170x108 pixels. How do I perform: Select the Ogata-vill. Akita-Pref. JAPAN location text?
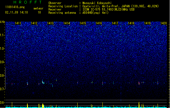[121, 6]
